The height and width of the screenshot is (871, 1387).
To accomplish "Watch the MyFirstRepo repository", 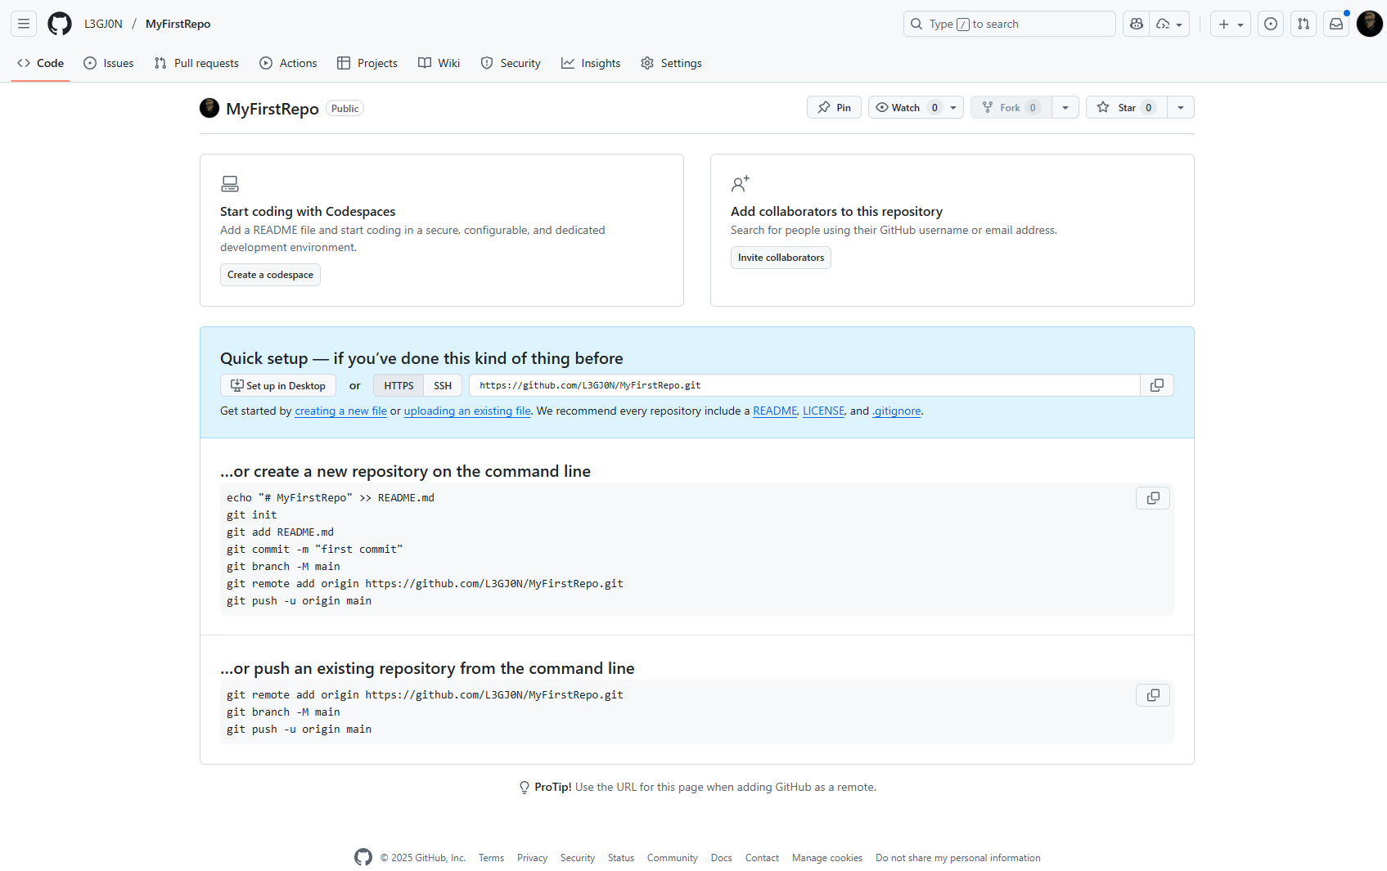I will [x=906, y=106].
